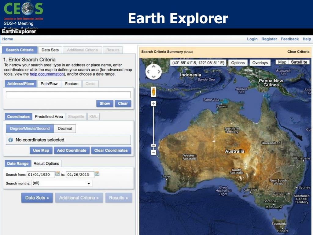Switch map view to Satellite mode
Screen dimensions: 313x235
click(299, 62)
